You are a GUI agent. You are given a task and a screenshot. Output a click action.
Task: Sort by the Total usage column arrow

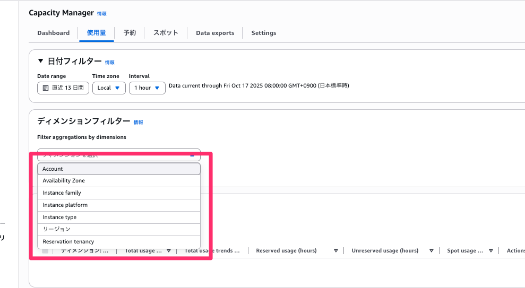pos(169,251)
